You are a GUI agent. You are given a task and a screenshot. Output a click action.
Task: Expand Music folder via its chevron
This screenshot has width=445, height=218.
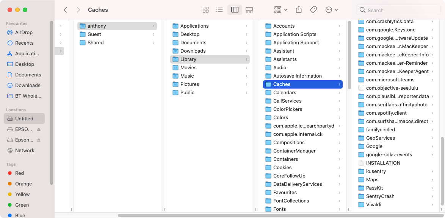tap(246, 76)
